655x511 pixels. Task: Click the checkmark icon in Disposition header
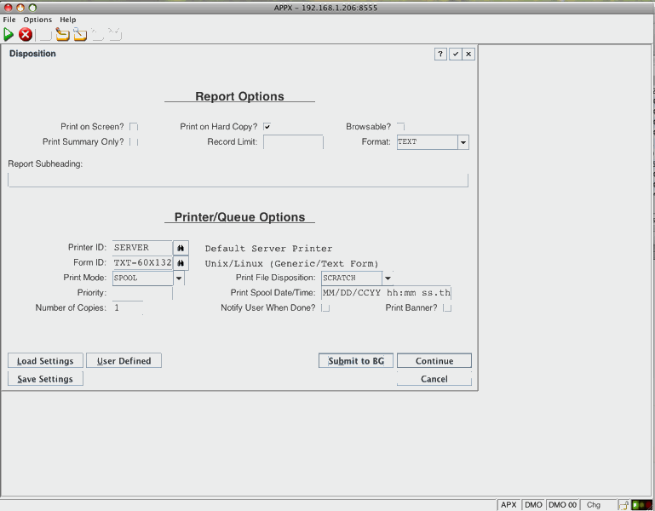click(455, 54)
